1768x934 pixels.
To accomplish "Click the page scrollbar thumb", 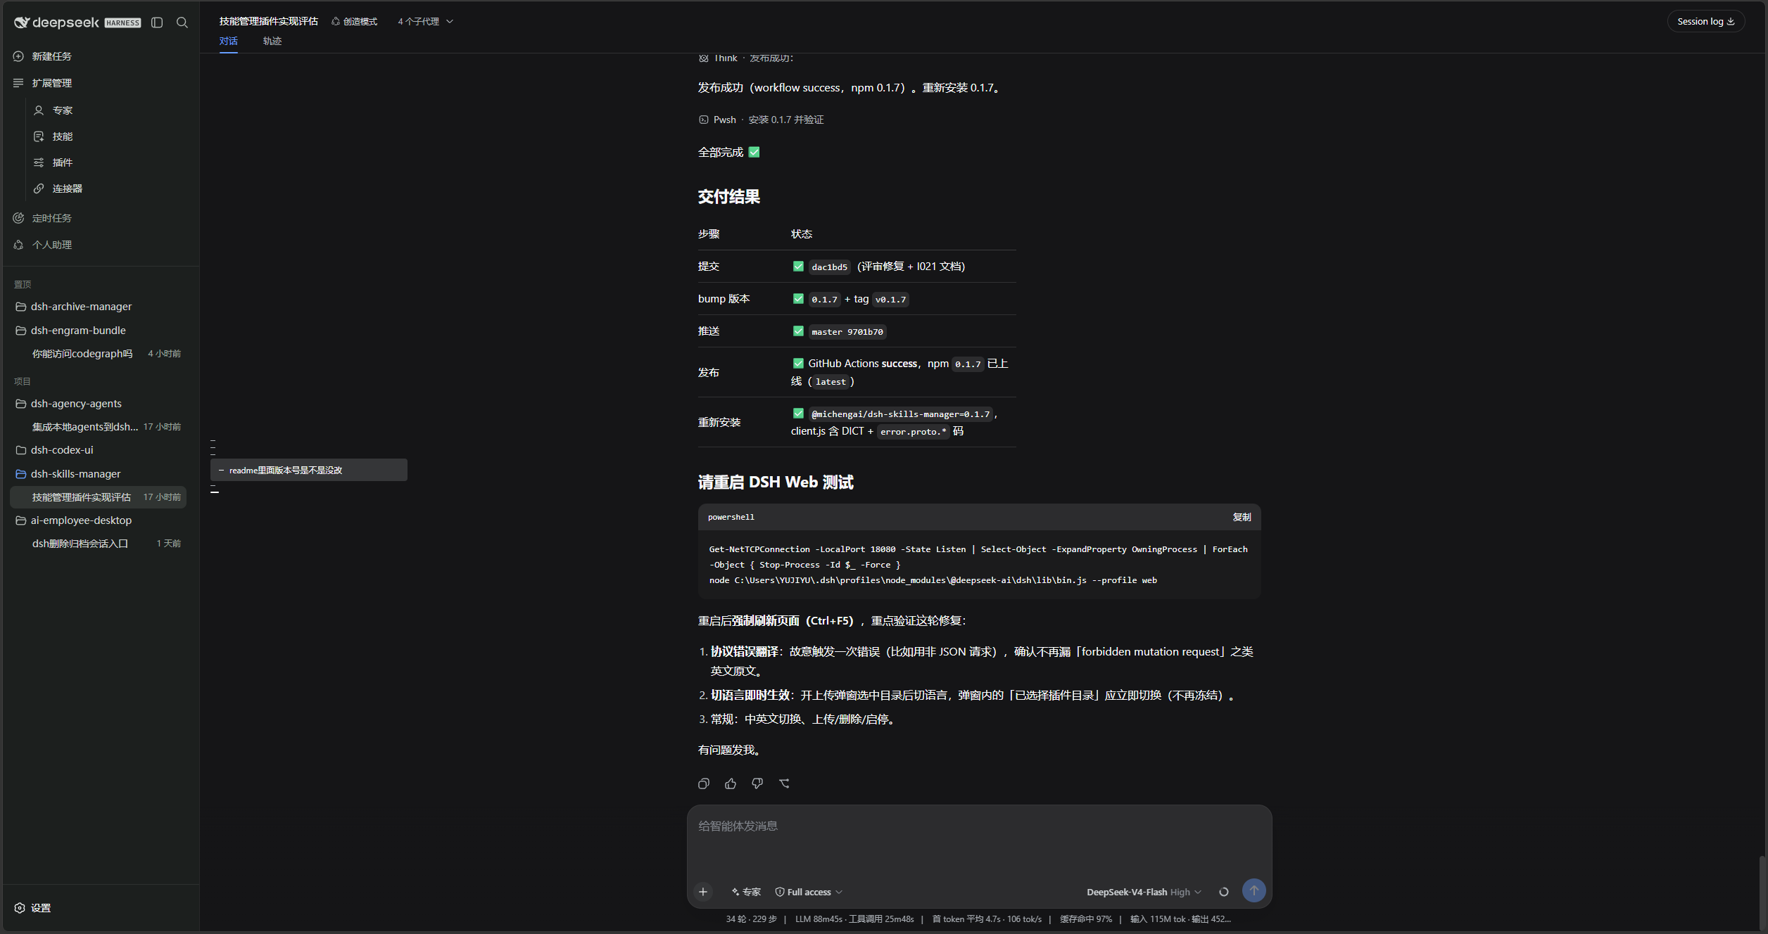I will coord(1762,892).
